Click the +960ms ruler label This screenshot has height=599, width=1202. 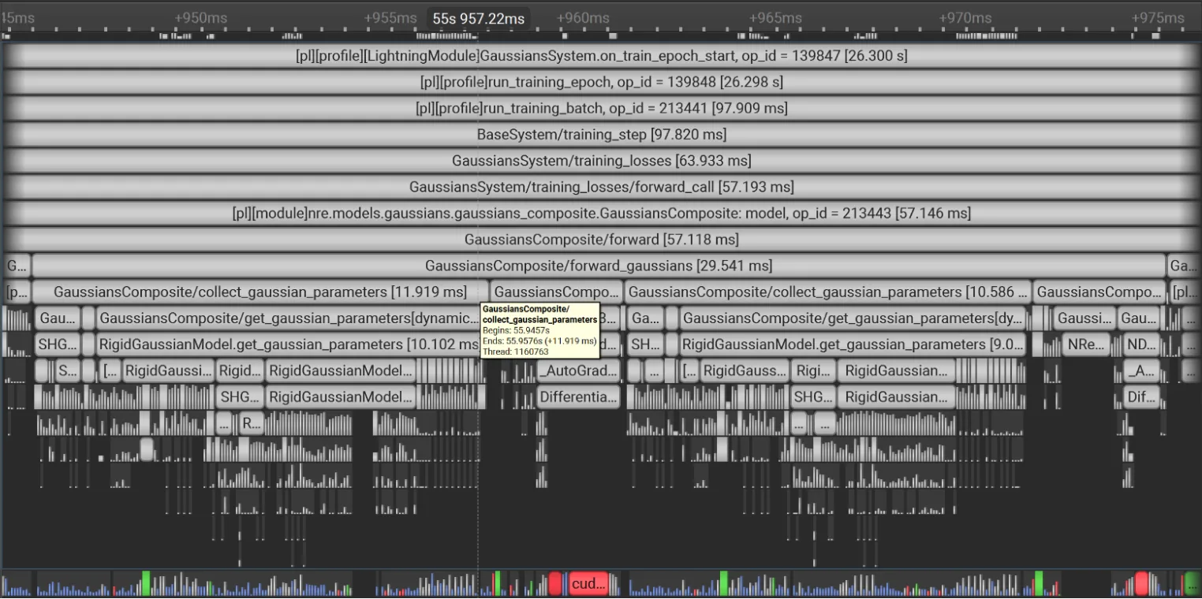(583, 18)
